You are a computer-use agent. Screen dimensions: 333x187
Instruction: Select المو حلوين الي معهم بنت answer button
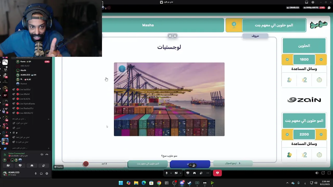[x=148, y=164]
